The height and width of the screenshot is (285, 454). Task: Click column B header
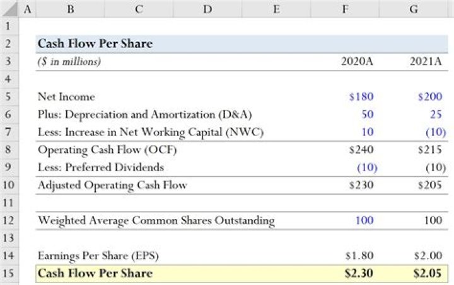coord(69,9)
